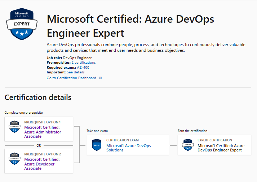Click the Certification details heading
Screen dimensions: 257x182
point(38,97)
